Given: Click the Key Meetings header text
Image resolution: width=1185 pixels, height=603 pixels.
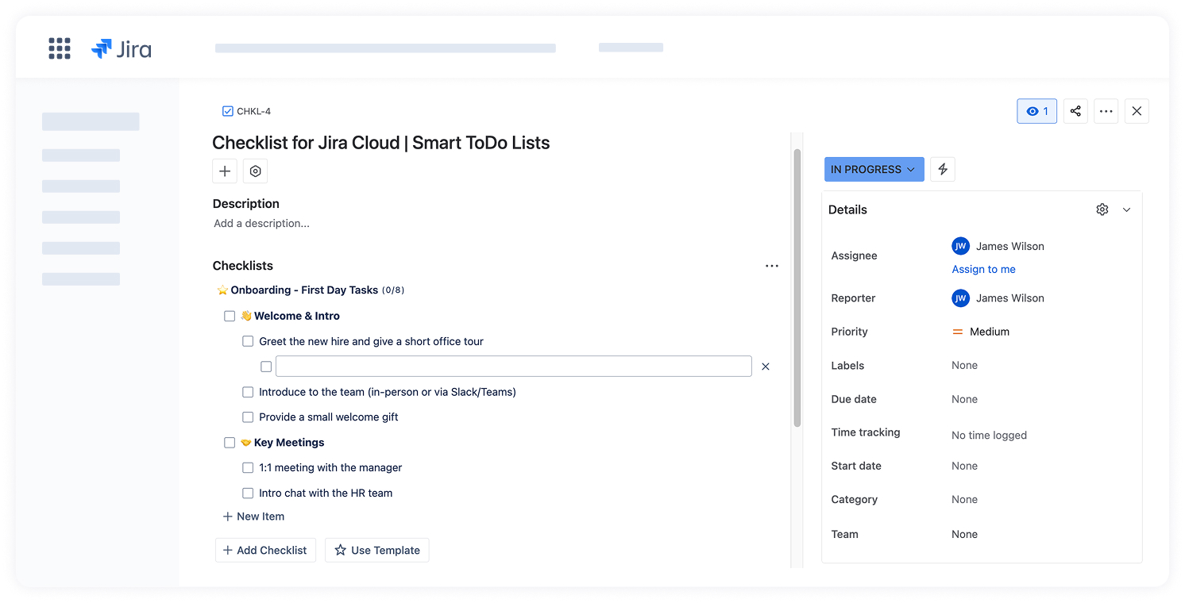Looking at the screenshot, I should coord(289,442).
